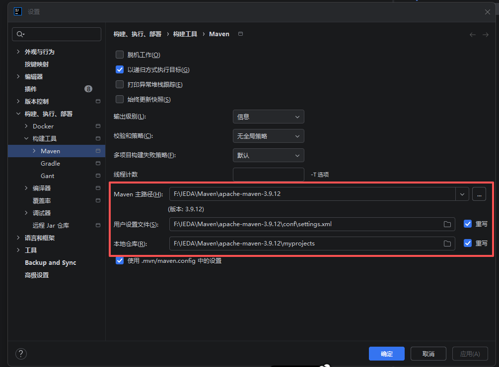Expand the Docker tree node
This screenshot has height=367, width=499.
point(26,126)
